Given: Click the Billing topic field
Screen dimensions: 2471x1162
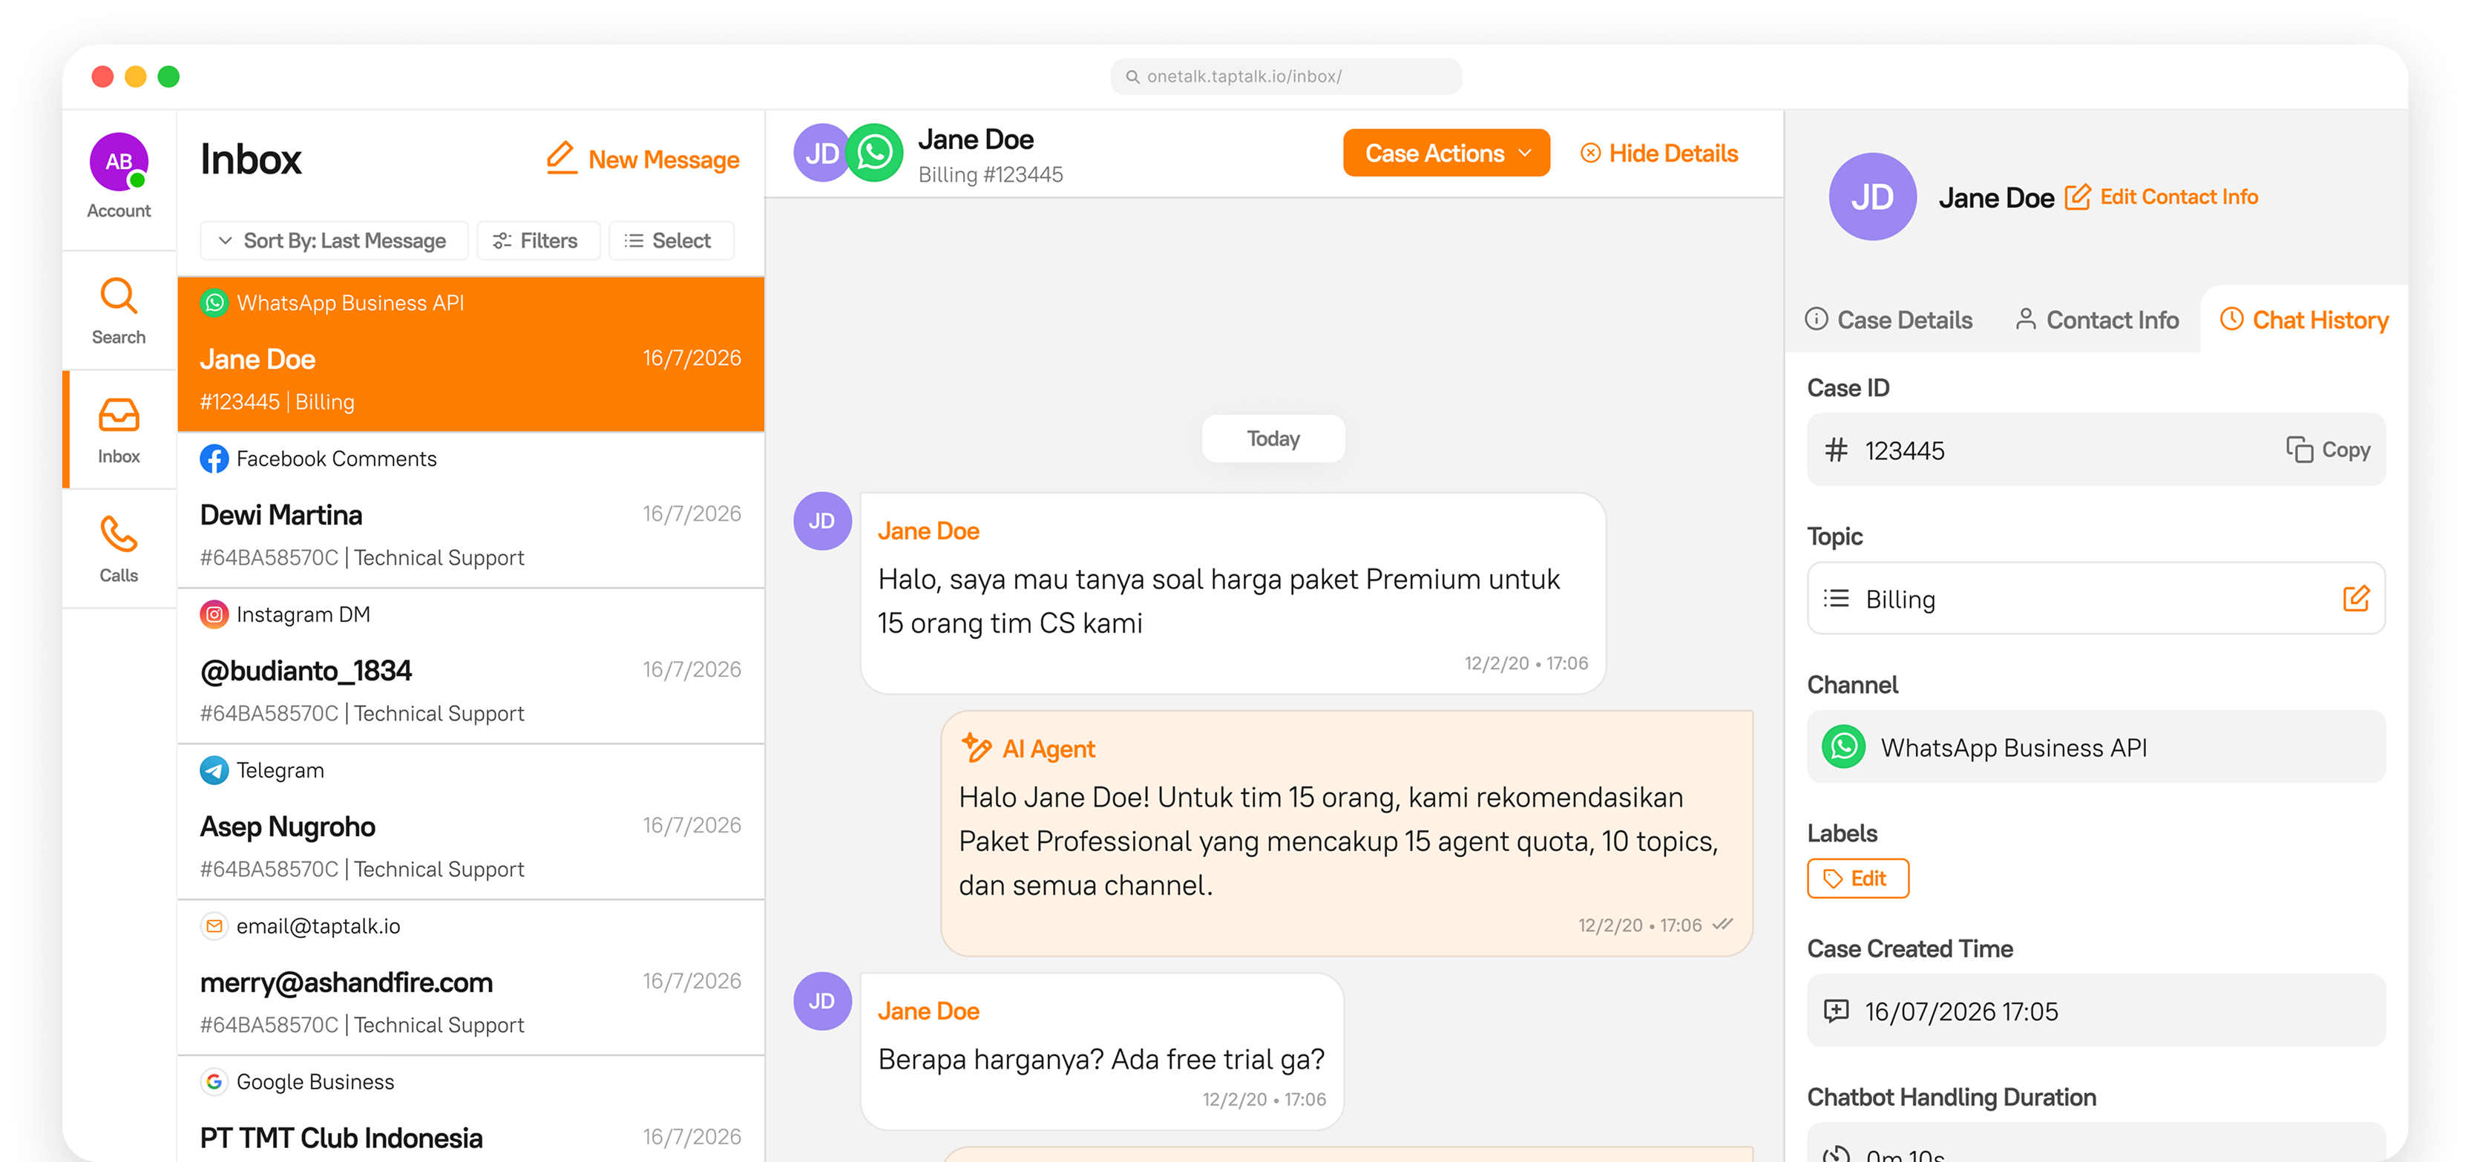Looking at the screenshot, I should (2096, 599).
